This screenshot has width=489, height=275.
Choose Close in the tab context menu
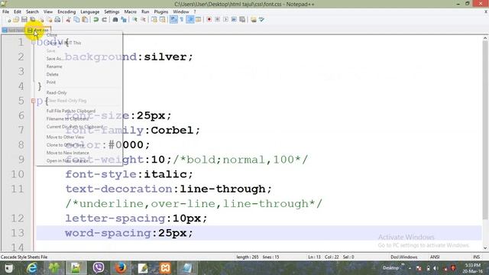[x=52, y=35]
